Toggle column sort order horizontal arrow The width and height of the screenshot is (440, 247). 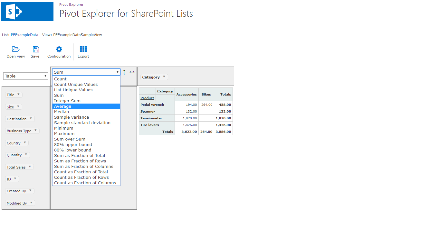click(x=132, y=72)
